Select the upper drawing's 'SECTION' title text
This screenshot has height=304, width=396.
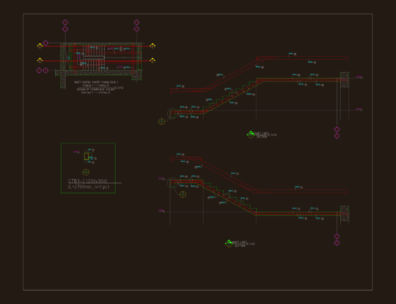point(261,137)
